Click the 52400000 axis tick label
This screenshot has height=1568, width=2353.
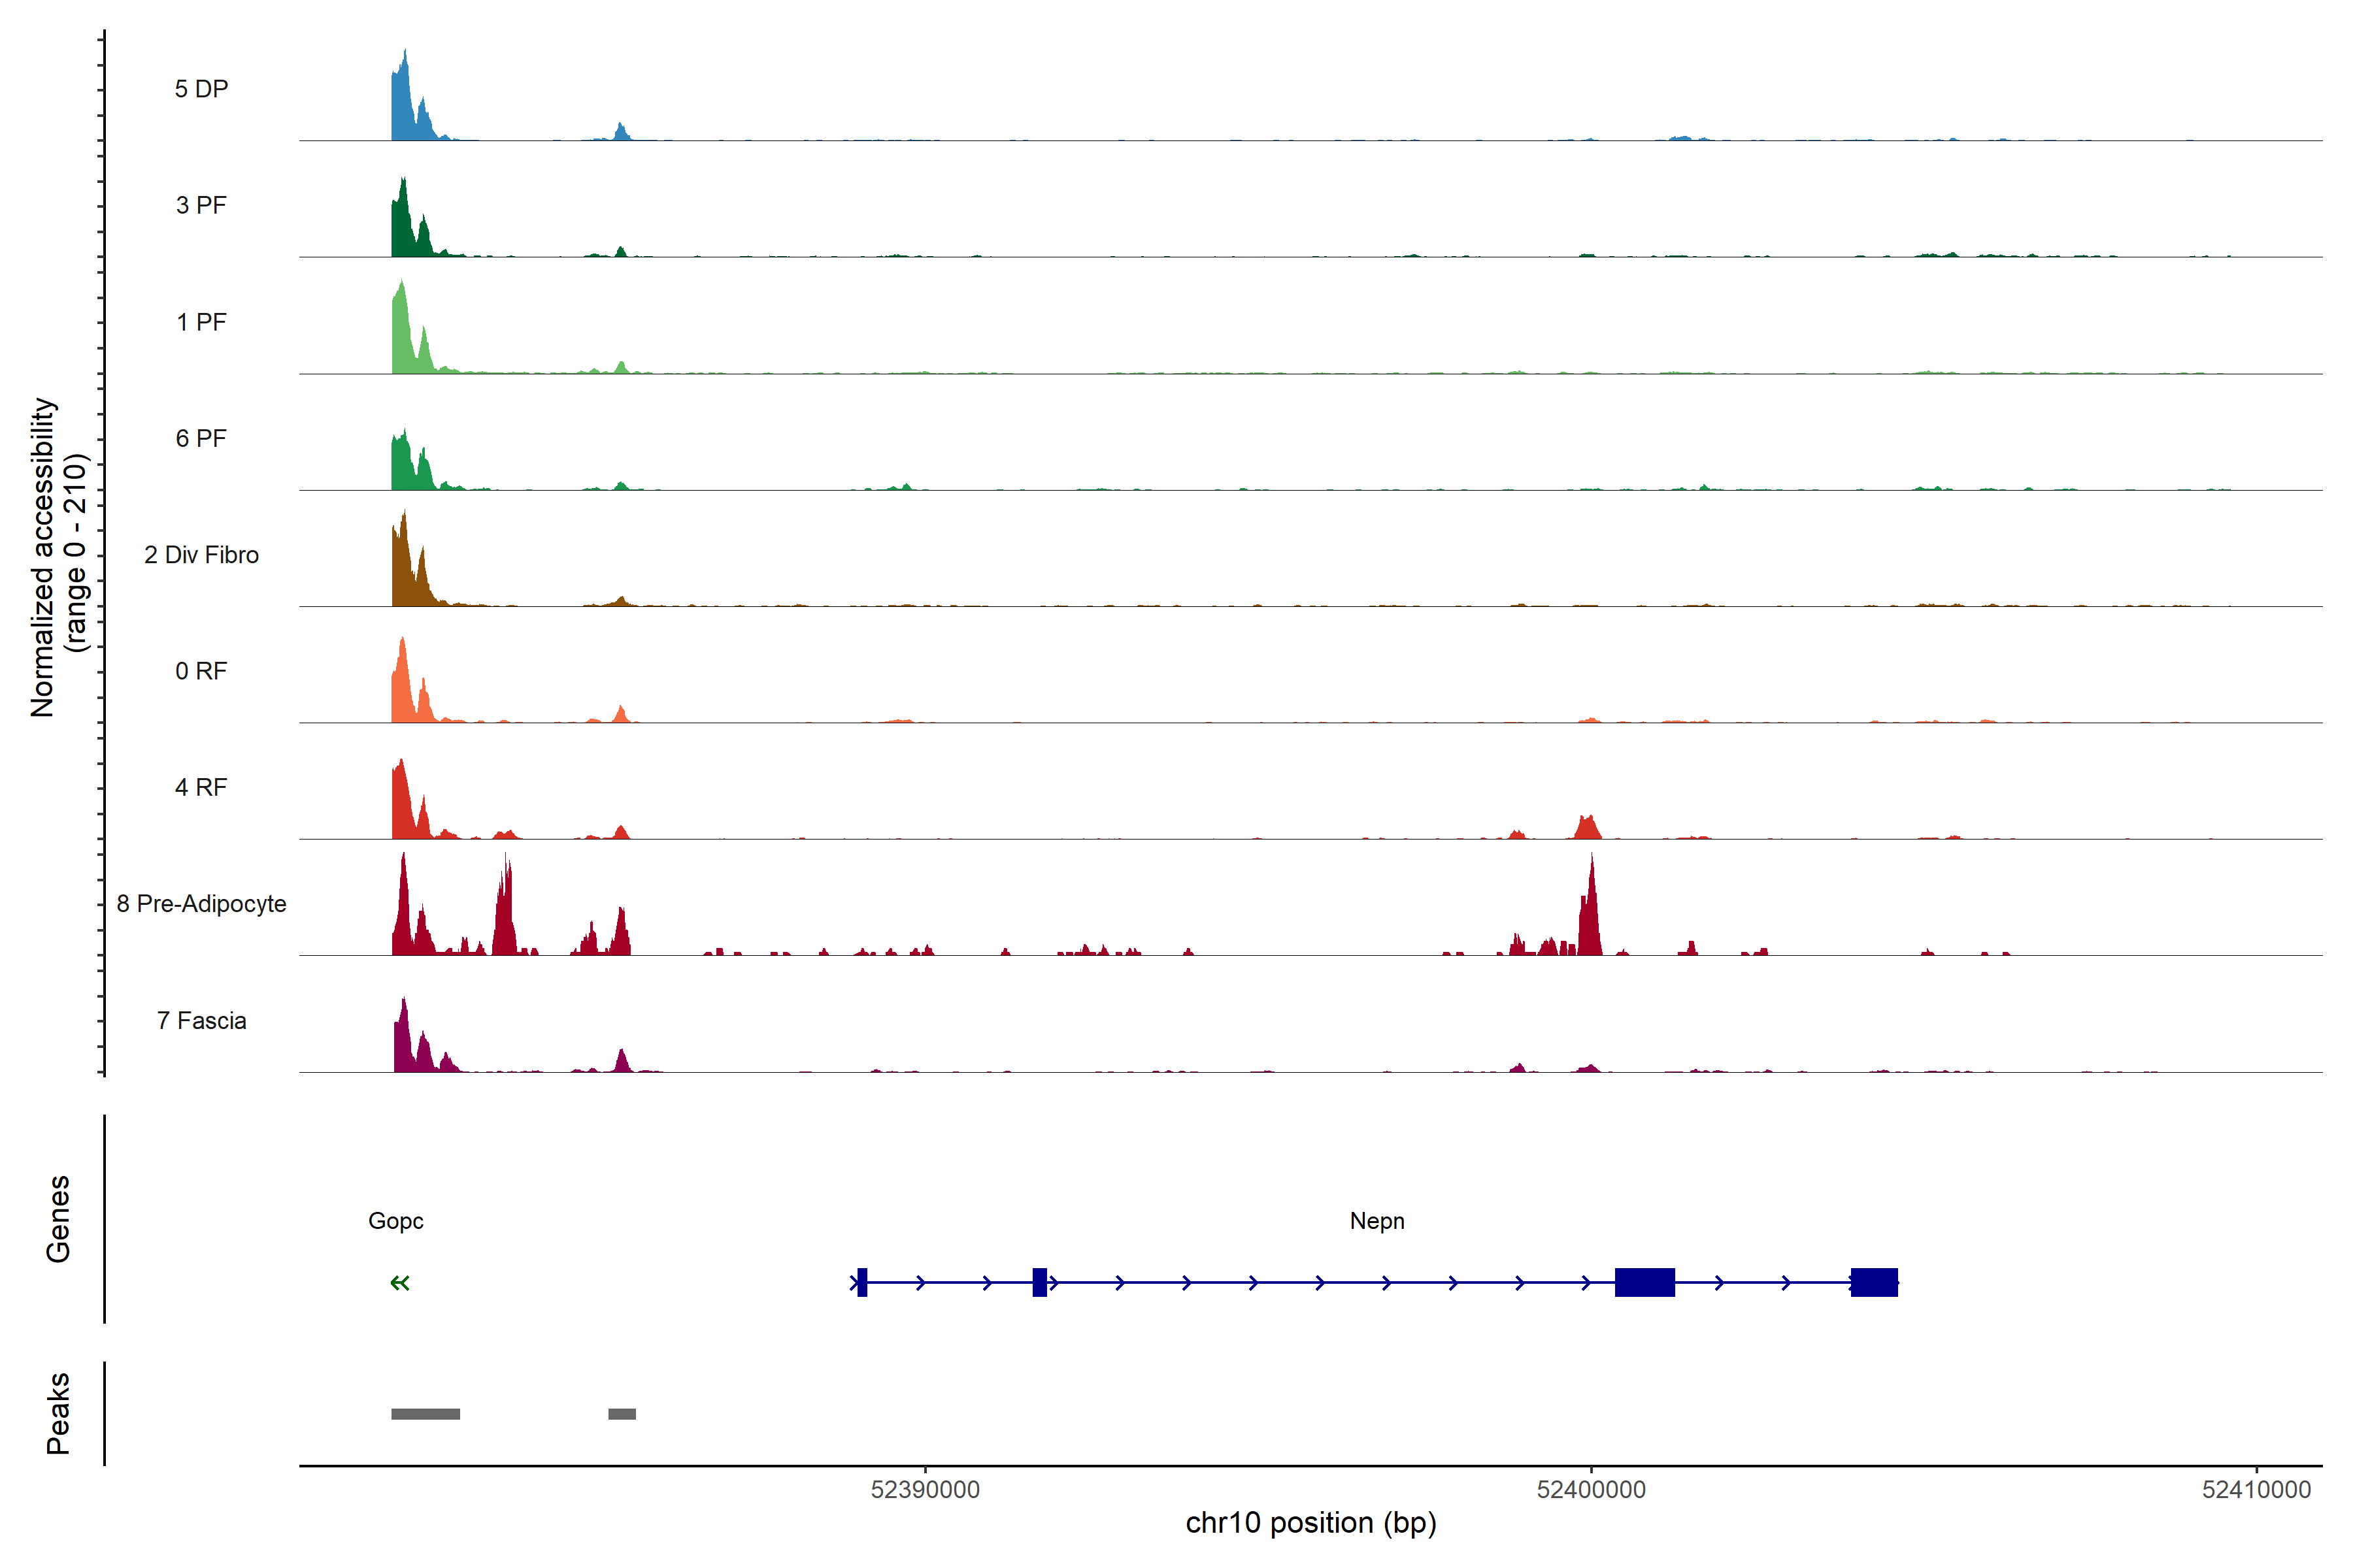(x=1591, y=1490)
